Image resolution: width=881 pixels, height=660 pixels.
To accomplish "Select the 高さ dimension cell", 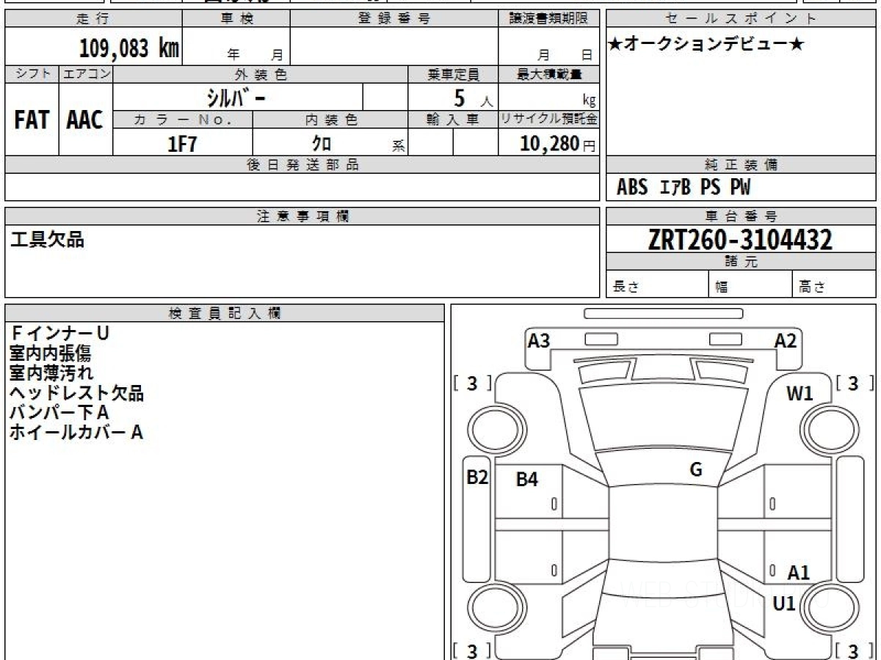I will click(834, 285).
